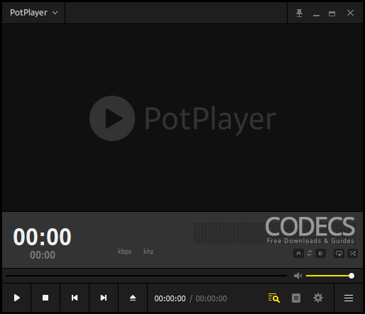
Task: Mute audio using the speaker icon
Action: coord(298,276)
